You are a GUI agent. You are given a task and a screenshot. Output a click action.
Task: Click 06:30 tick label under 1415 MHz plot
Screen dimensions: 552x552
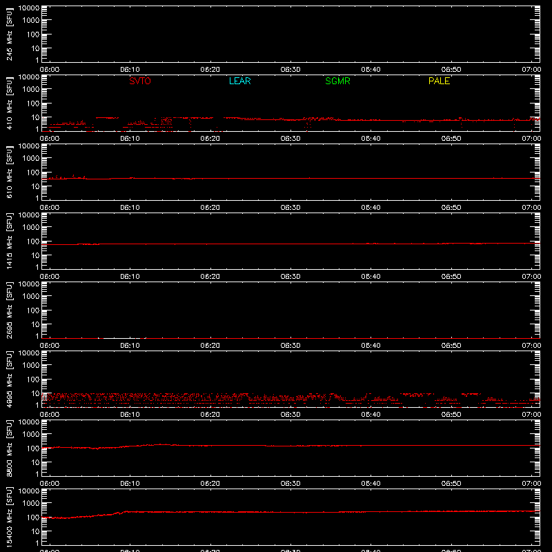tap(290, 277)
